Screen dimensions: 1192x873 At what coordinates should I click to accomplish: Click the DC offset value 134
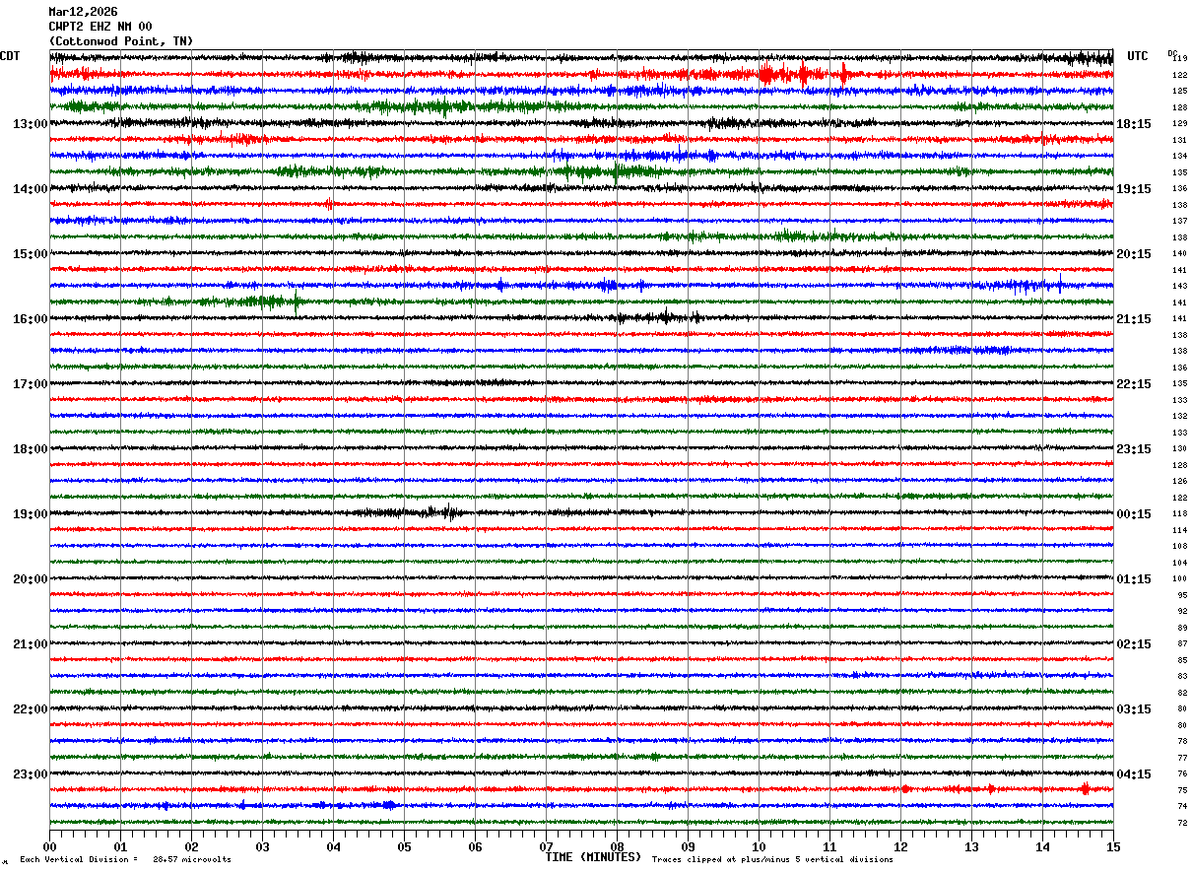pyautogui.click(x=1180, y=157)
